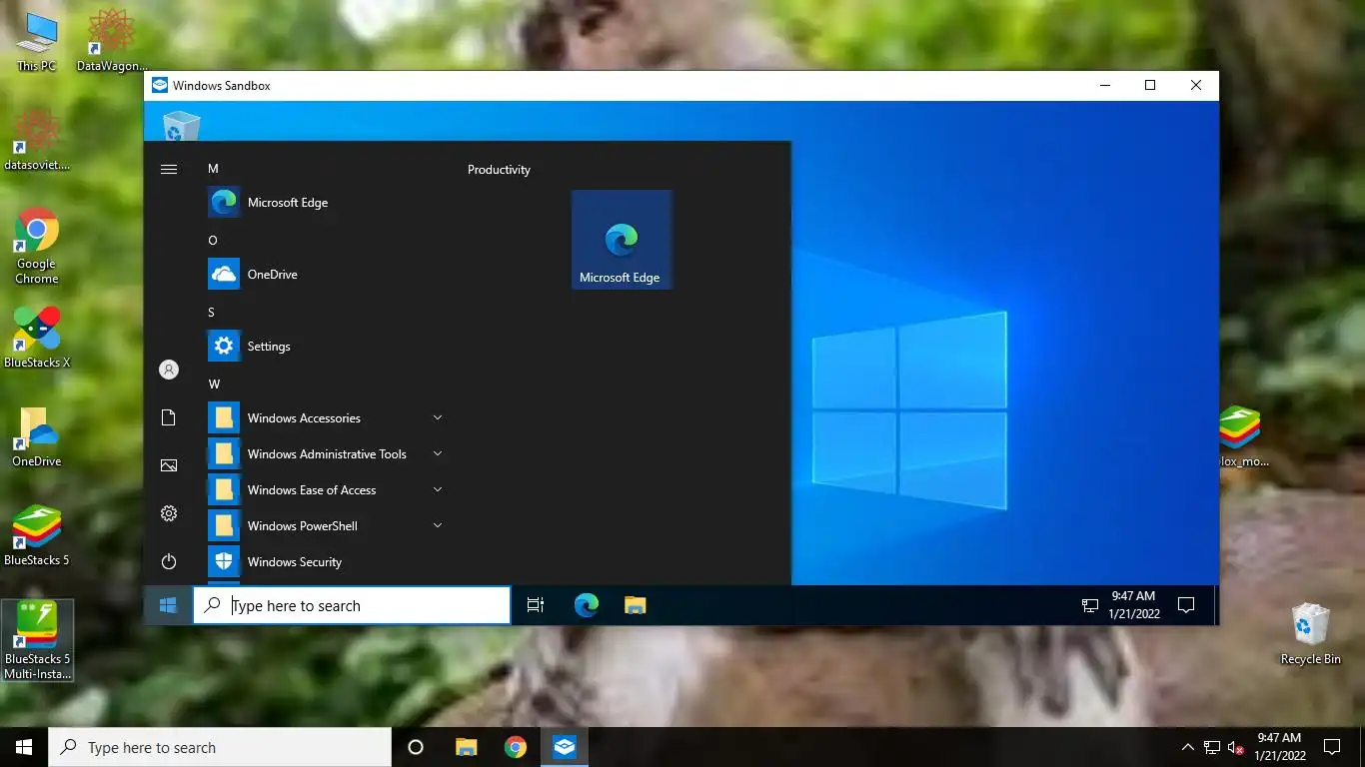Click the Windows Sandbox title bar icon
Screen dimensions: 1365x767
160,86
